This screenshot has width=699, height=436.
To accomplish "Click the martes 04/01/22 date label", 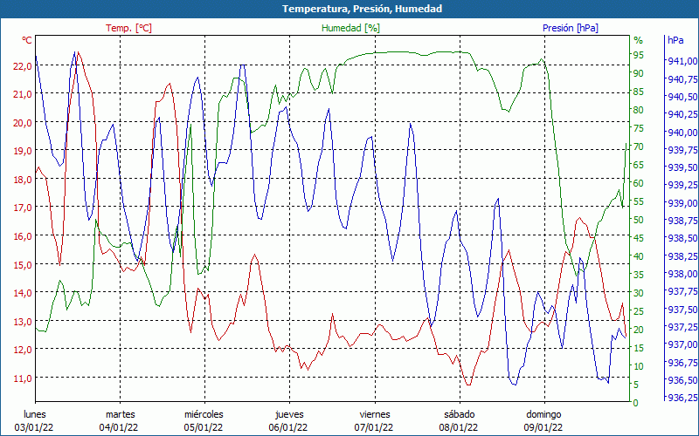I will [120, 421].
